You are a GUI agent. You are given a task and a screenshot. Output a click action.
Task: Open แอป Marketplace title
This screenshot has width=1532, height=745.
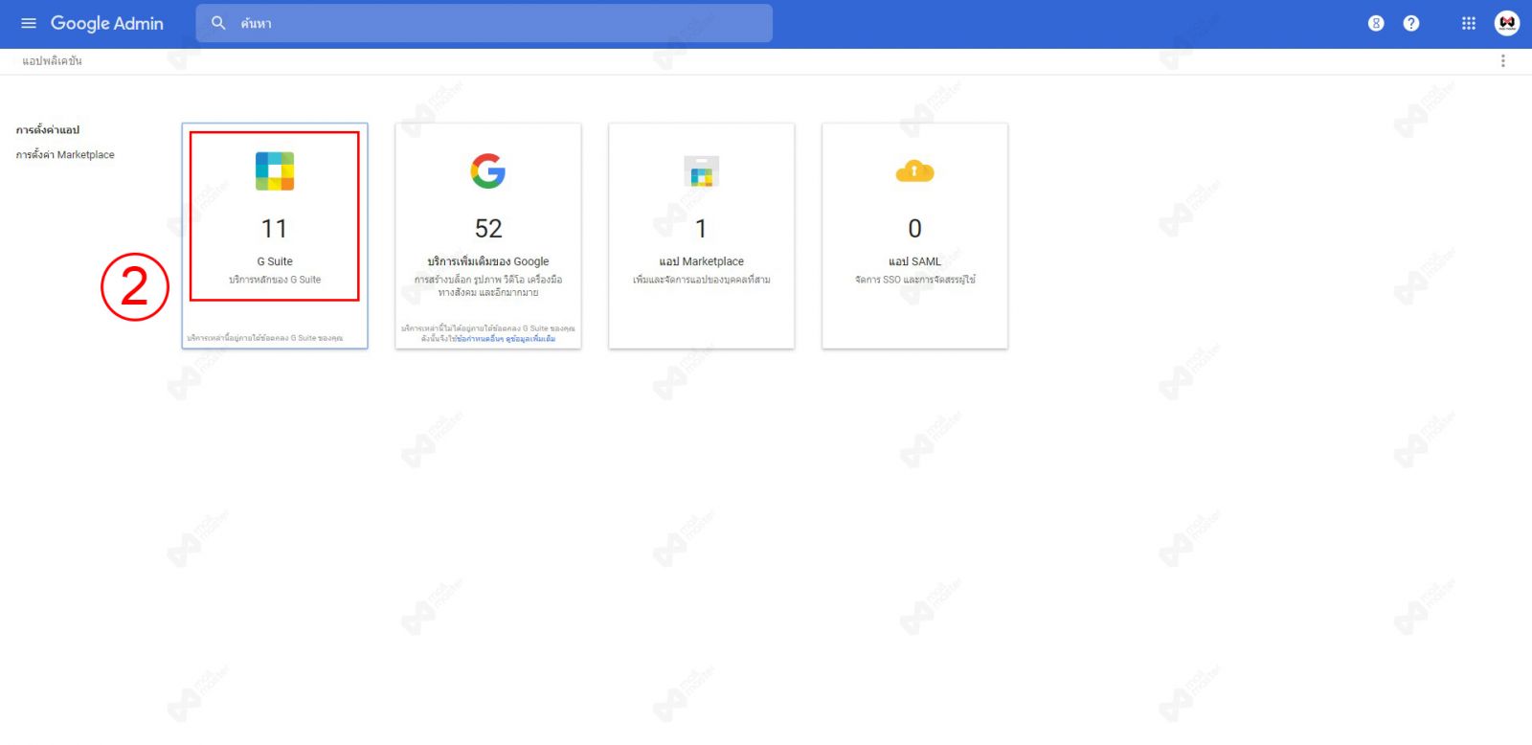[702, 261]
